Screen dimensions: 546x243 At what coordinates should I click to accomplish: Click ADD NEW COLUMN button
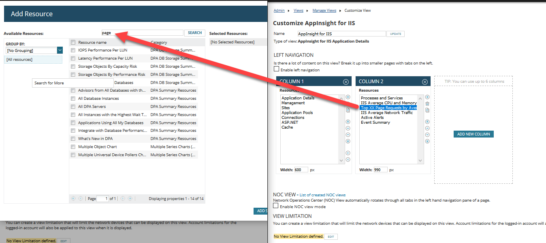click(473, 134)
